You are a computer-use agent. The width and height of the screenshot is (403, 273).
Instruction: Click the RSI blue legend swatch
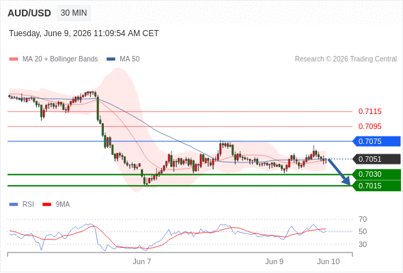(x=14, y=205)
